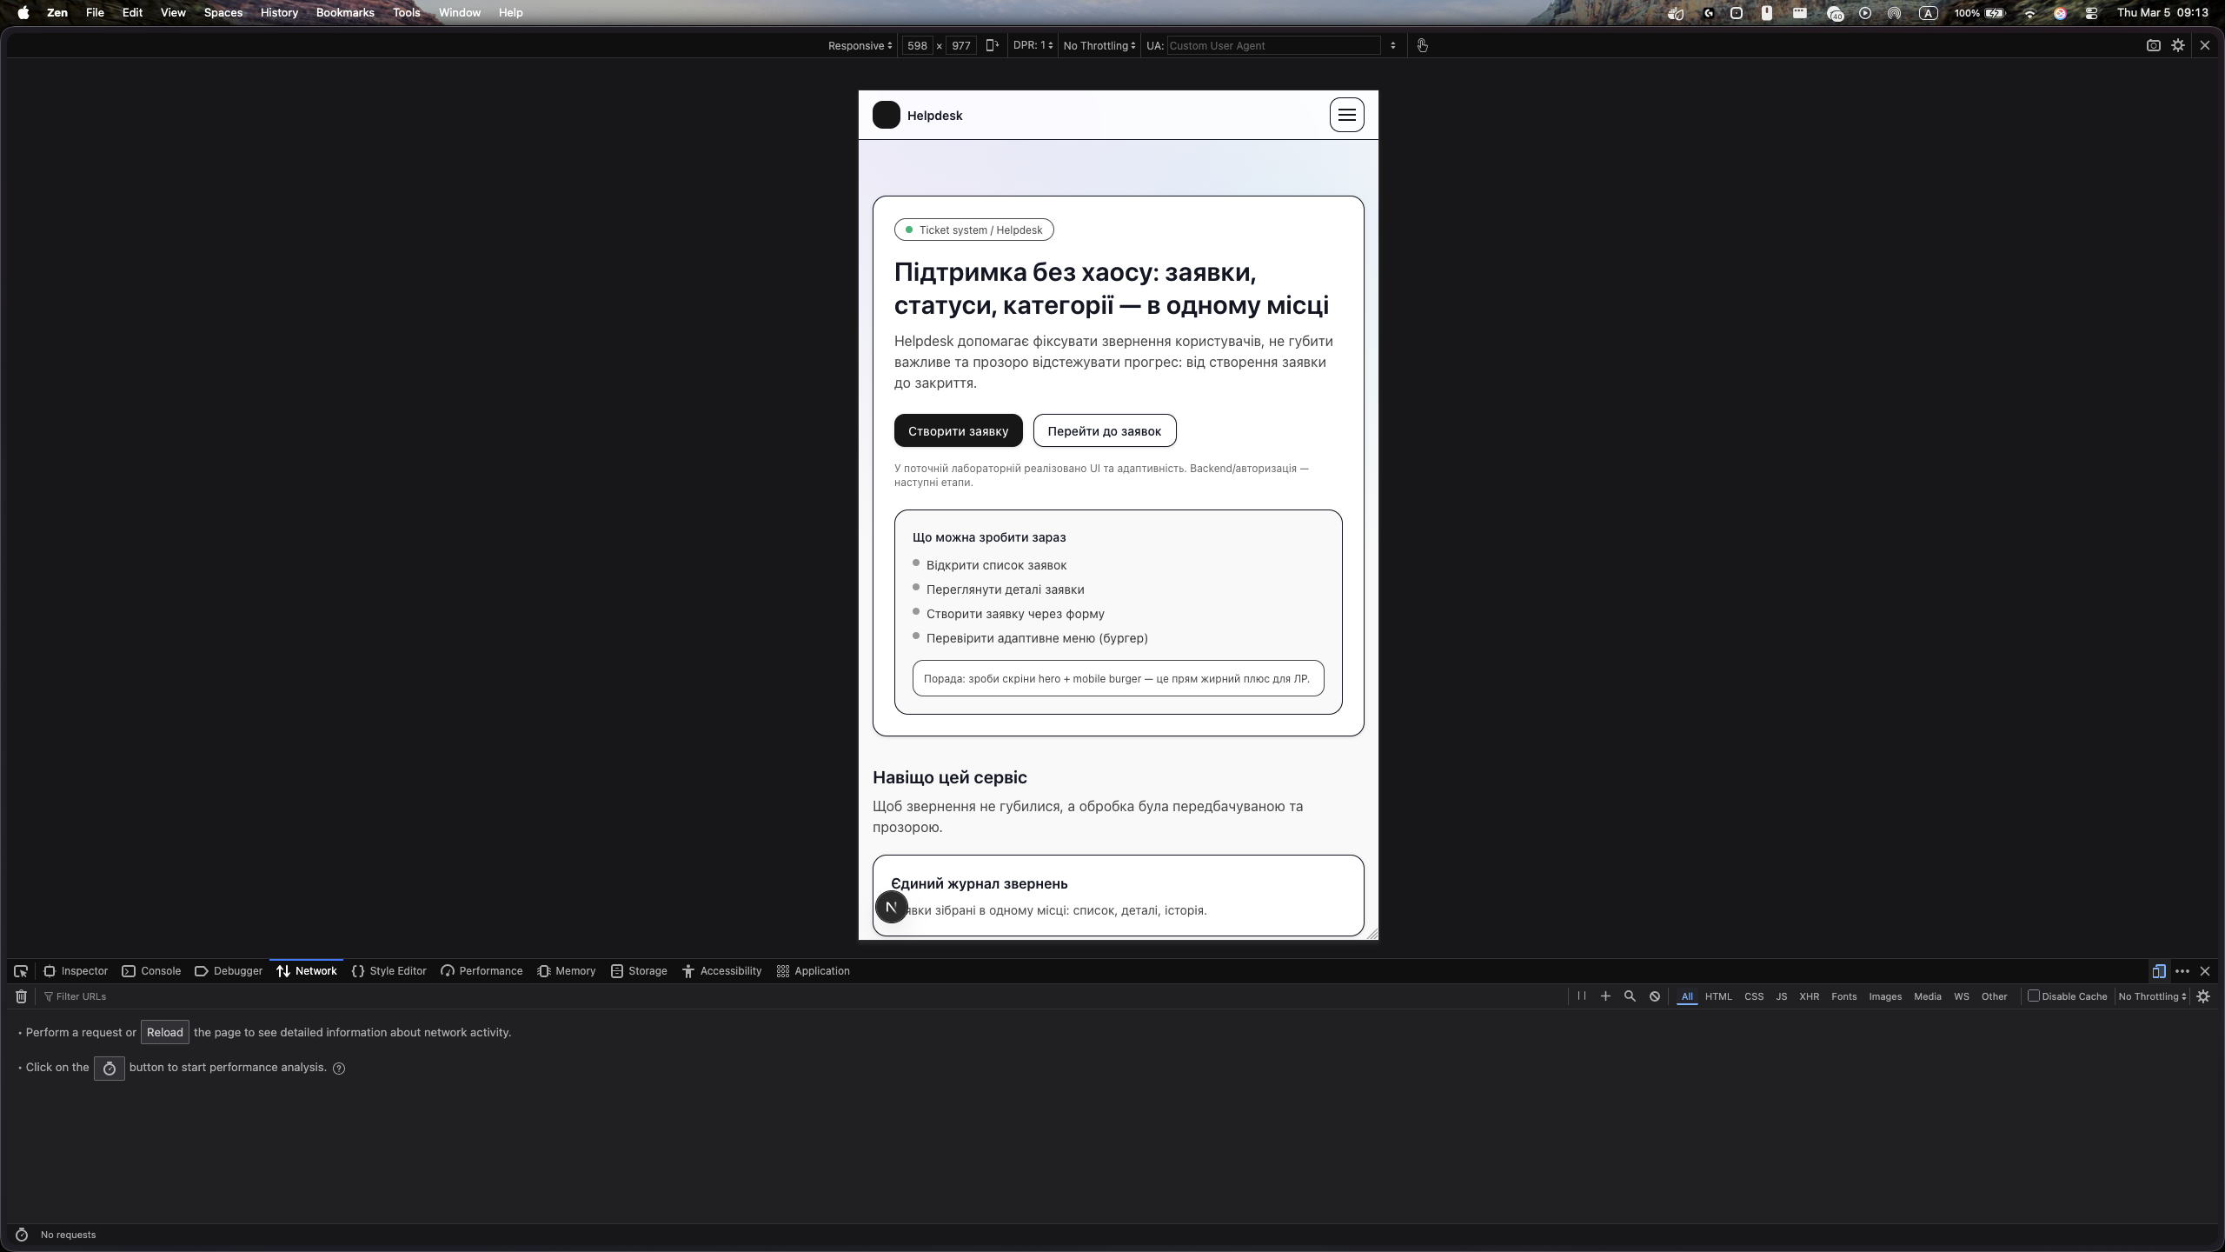Screen dimensions: 2225x1252
Task: Start performance analysis stopwatch button
Action: [110, 1069]
